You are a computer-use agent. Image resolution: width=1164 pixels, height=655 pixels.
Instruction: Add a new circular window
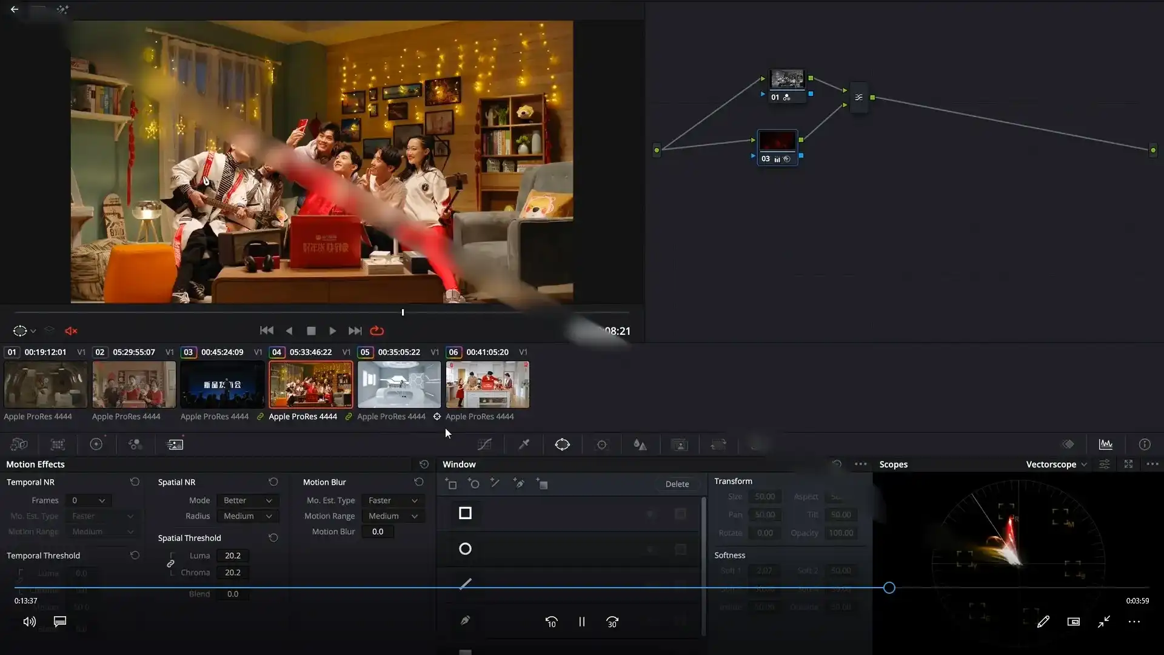point(473,484)
